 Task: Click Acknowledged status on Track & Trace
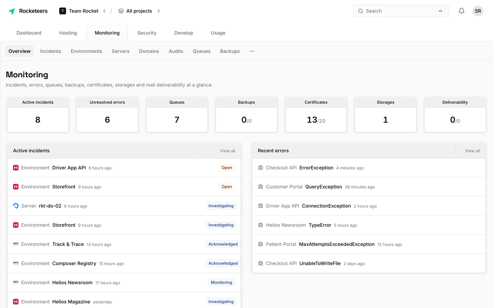click(223, 244)
